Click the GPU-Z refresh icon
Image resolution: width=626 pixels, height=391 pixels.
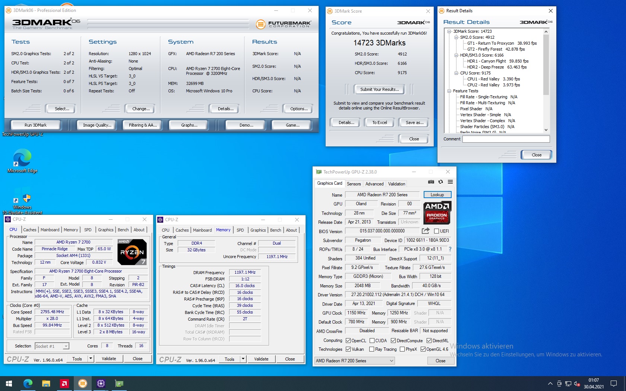tap(440, 182)
